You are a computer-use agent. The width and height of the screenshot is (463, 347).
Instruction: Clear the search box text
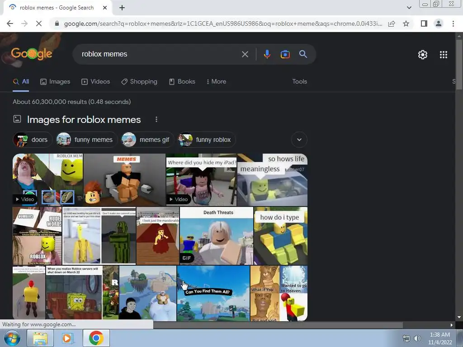click(x=245, y=54)
